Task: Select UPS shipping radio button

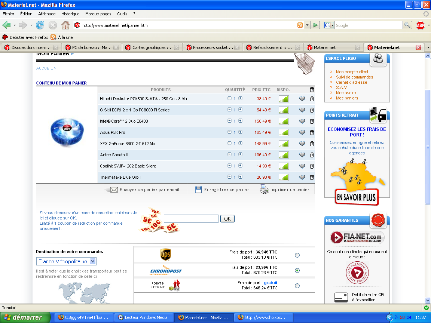Action: 297,255
